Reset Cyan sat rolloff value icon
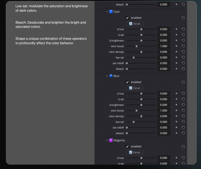Screen dimensions: 201x169 click(x=183, y=63)
